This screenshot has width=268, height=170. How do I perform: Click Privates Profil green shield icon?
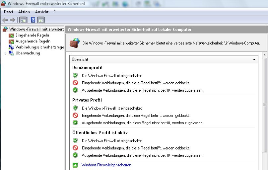click(75, 108)
